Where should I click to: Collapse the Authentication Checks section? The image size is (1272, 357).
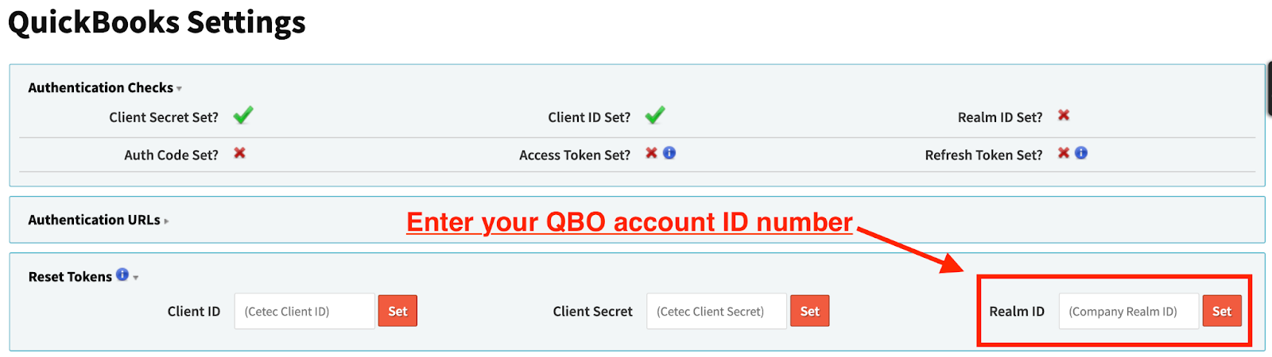pos(180,89)
